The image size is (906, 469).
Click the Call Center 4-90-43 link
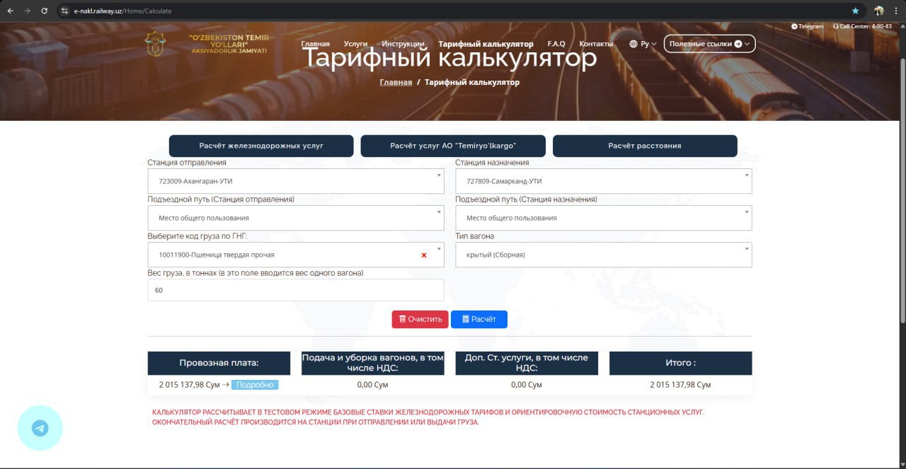862,26
